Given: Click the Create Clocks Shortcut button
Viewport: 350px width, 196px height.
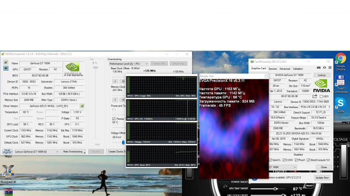Looking at the screenshot, I should pyautogui.click(x=116, y=152).
